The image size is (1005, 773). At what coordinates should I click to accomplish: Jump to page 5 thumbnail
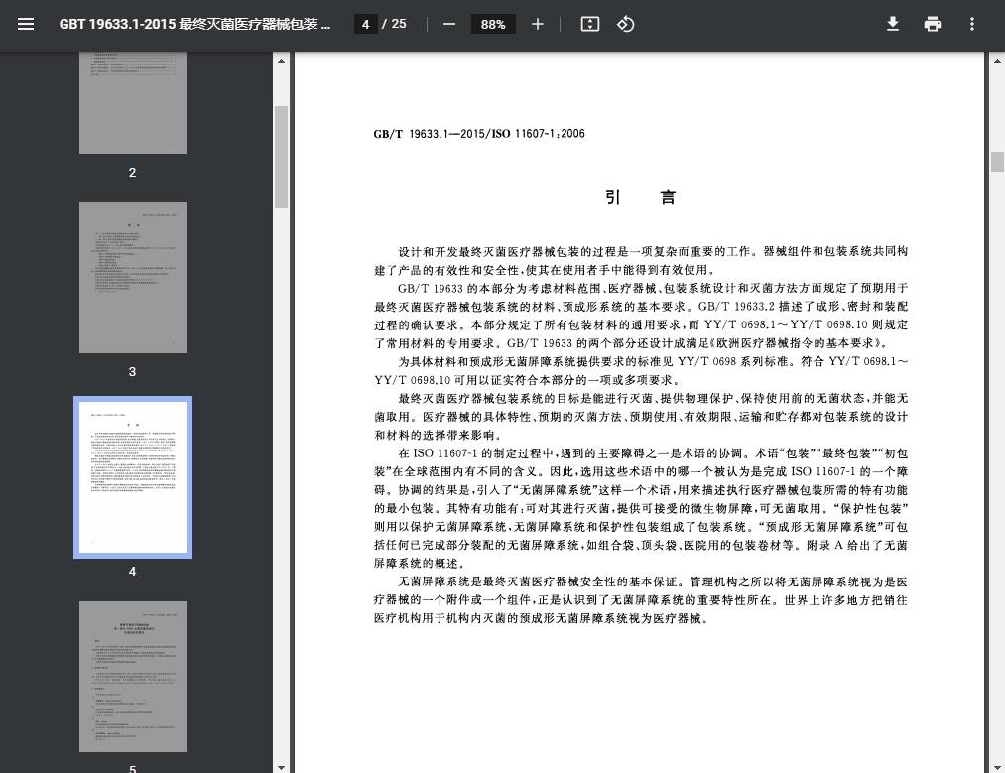(x=133, y=677)
